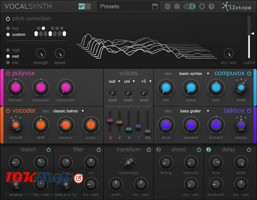This screenshot has width=257, height=200.
Task: Click the compuvox bats knob
Action: coord(216,88)
